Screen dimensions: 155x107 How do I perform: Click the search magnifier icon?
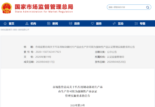[148, 7]
